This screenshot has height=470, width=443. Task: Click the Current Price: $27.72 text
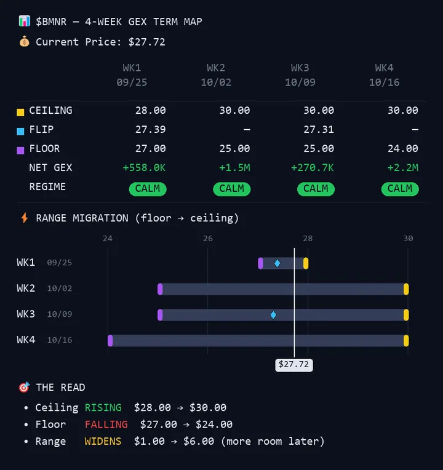pyautogui.click(x=100, y=42)
